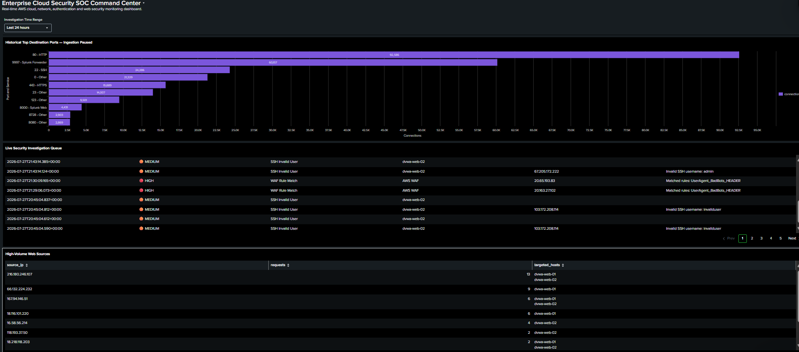Sort table by targeted_hosts column arrows

563,265
